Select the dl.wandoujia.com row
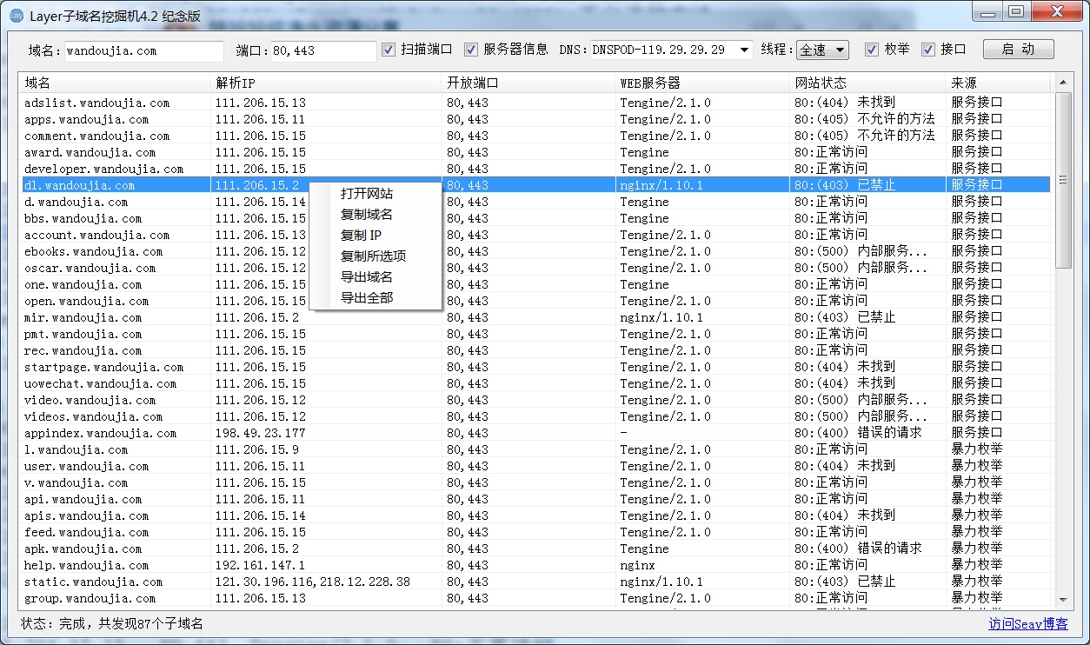This screenshot has width=1090, height=645. point(535,185)
